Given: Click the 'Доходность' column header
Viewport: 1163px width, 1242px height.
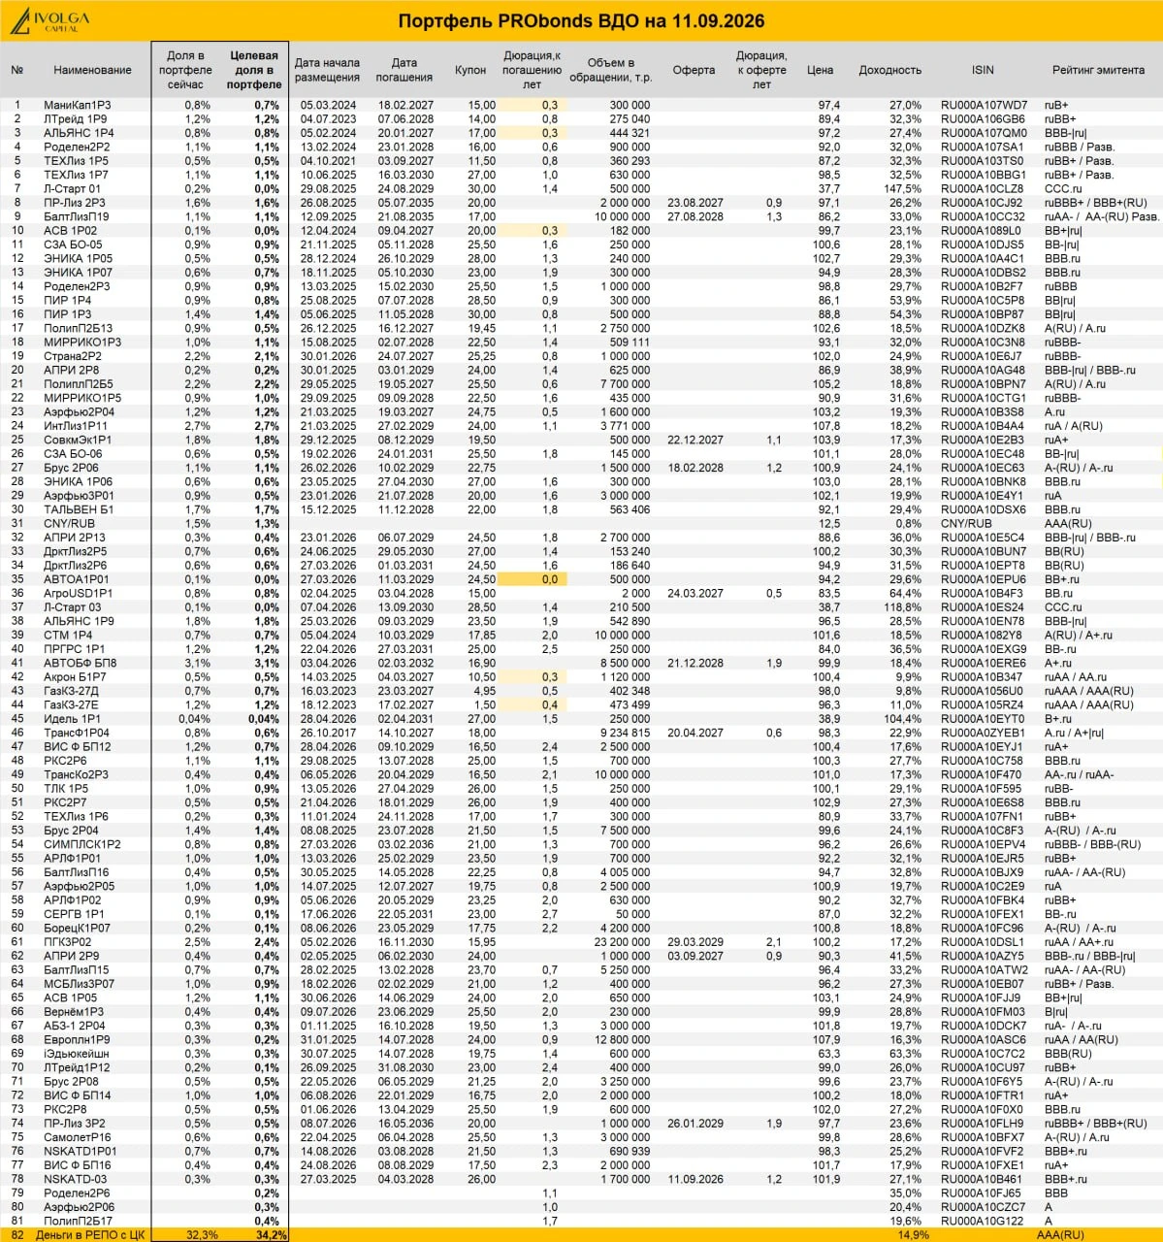Looking at the screenshot, I should click(x=889, y=70).
